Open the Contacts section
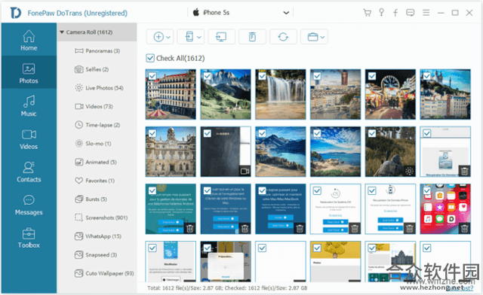The width and height of the screenshot is (483, 295). (29, 172)
